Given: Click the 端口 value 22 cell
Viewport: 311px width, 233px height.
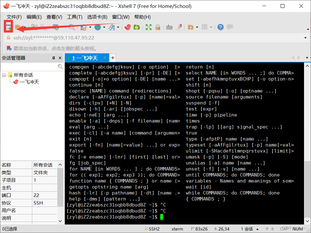Looking at the screenshot, I should (45, 195).
